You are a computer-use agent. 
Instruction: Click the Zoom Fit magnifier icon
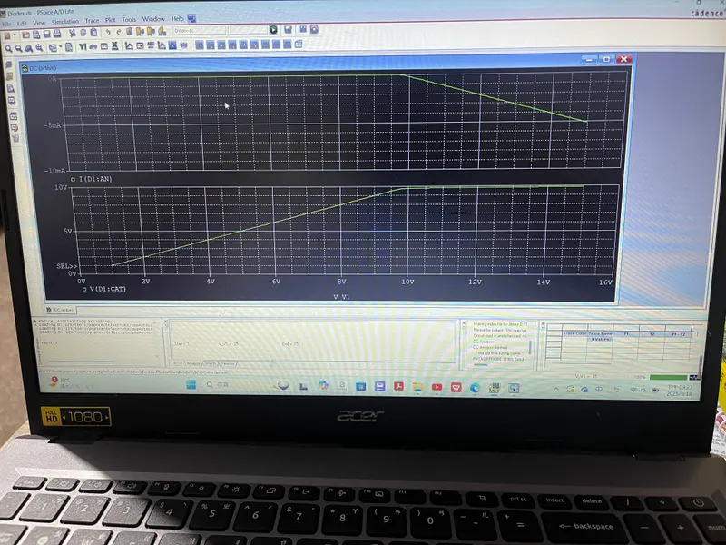click(x=39, y=48)
